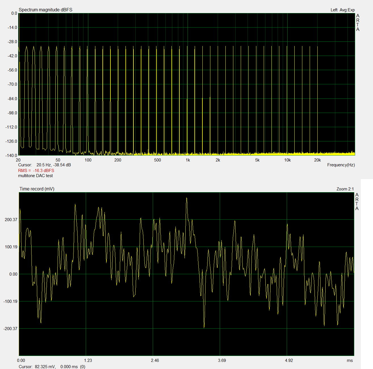Click the 5k frequency axis label
The width and height of the screenshot is (373, 369).
click(x=257, y=160)
